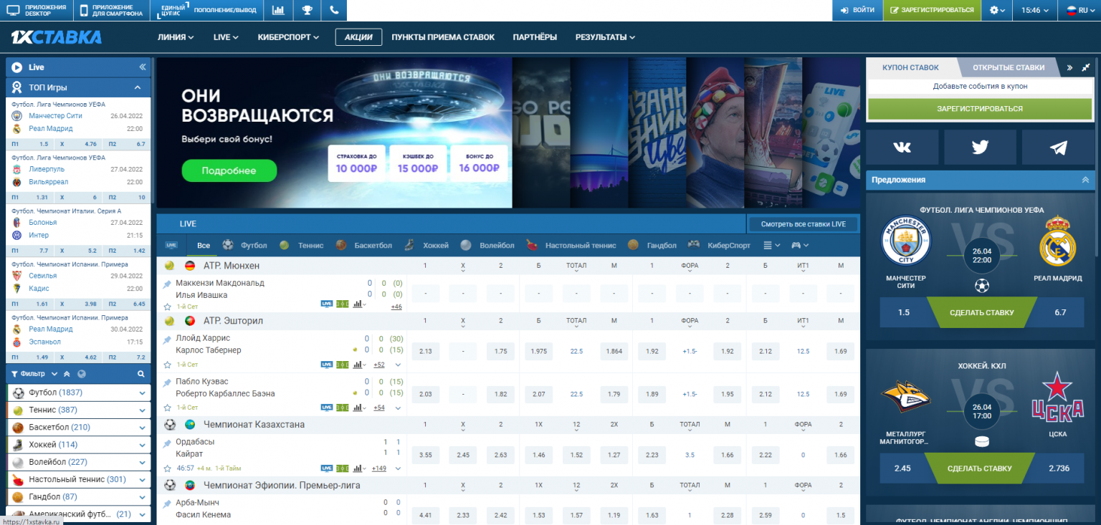Add Пабло Куэвас match to favorites star
The image size is (1101, 525).
(x=167, y=408)
